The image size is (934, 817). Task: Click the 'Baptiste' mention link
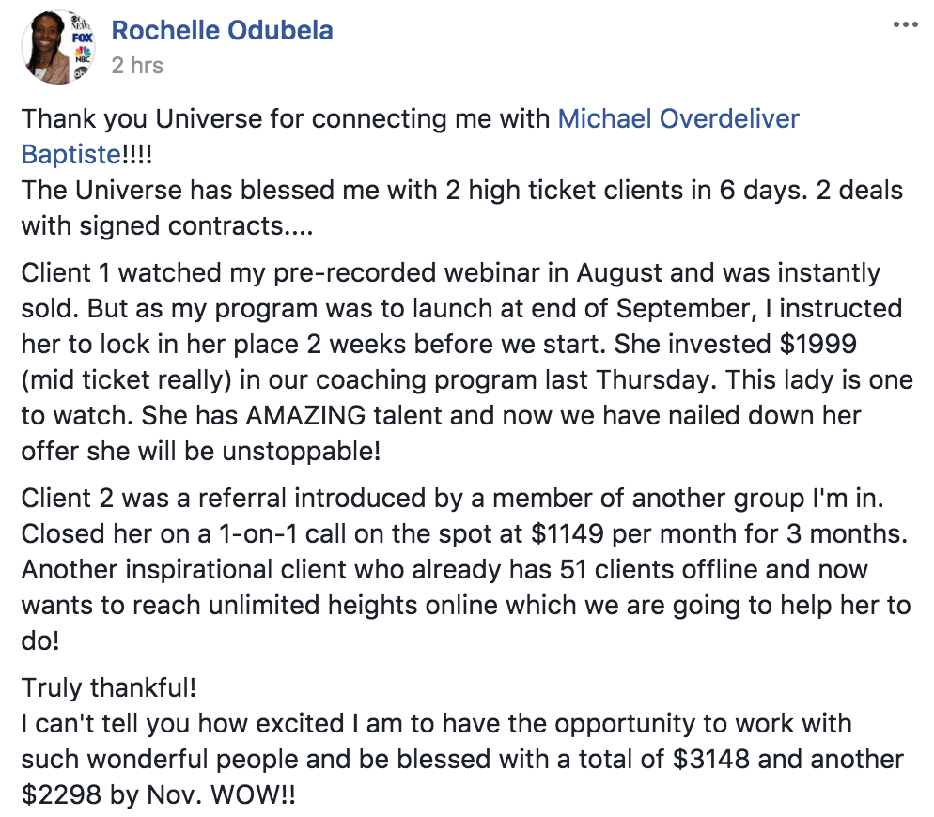pyautogui.click(x=71, y=154)
